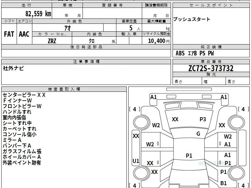The image size is (251, 188).
Task: Click the recycle deposit amount 10,400円
Action: (159, 41)
